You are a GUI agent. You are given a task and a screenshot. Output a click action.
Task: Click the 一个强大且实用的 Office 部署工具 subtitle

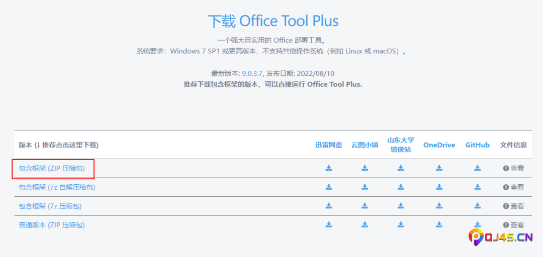click(x=271, y=40)
